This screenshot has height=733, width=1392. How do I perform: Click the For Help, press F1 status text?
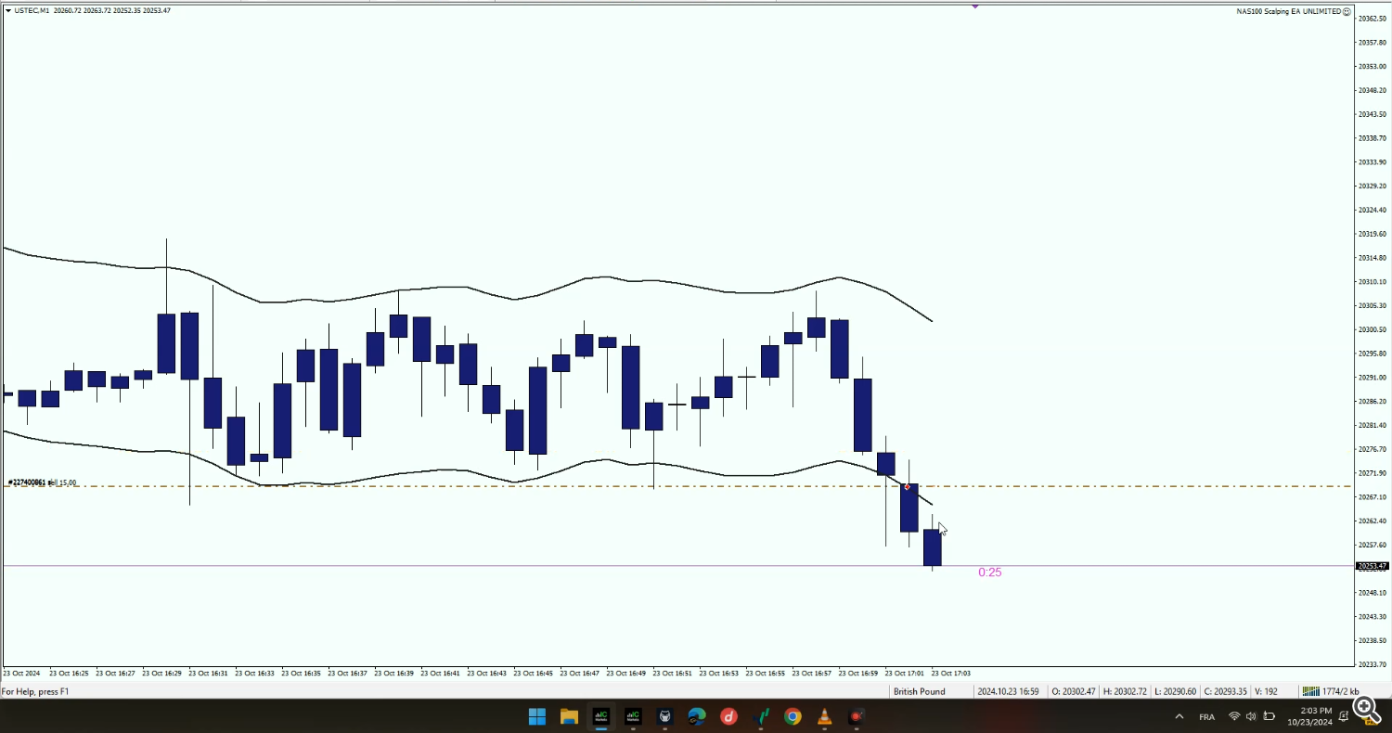(35, 691)
